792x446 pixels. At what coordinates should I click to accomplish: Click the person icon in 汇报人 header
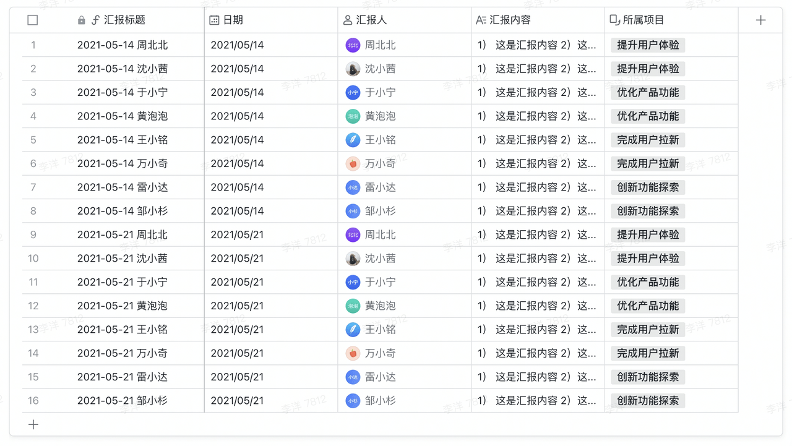pyautogui.click(x=348, y=20)
